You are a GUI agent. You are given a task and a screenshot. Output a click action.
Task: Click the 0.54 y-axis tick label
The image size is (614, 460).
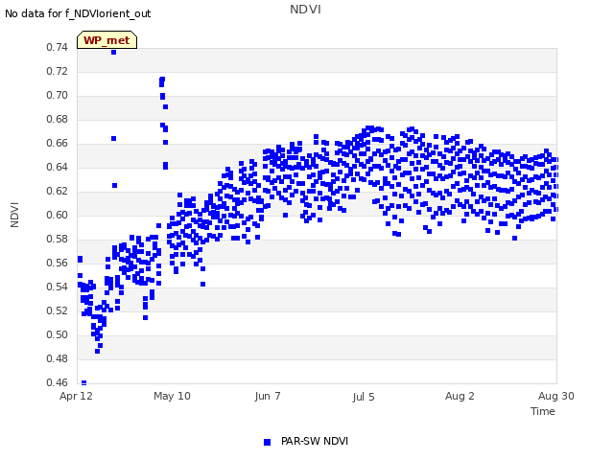point(57,287)
